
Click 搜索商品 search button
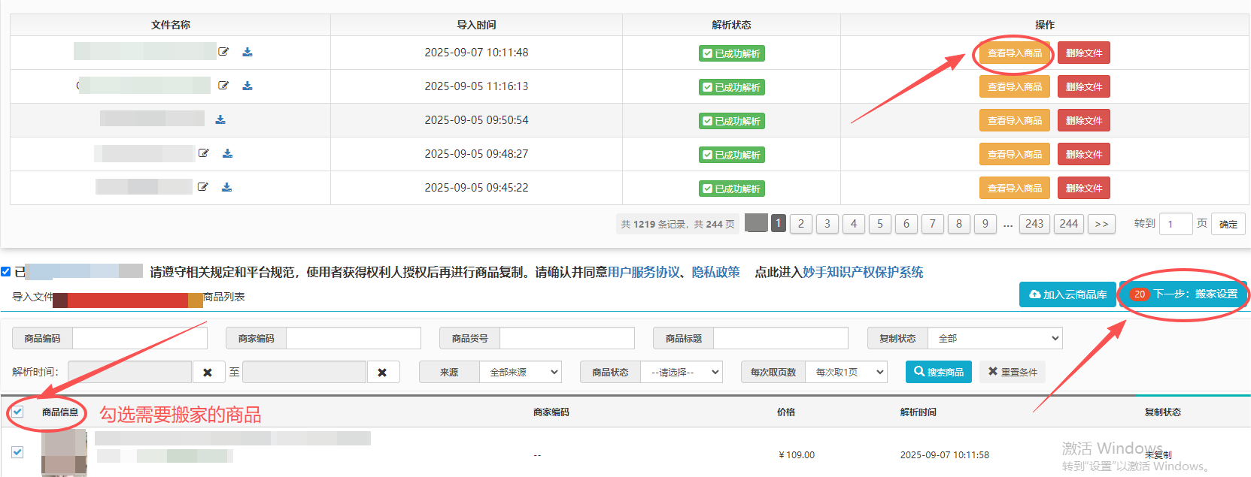(938, 372)
